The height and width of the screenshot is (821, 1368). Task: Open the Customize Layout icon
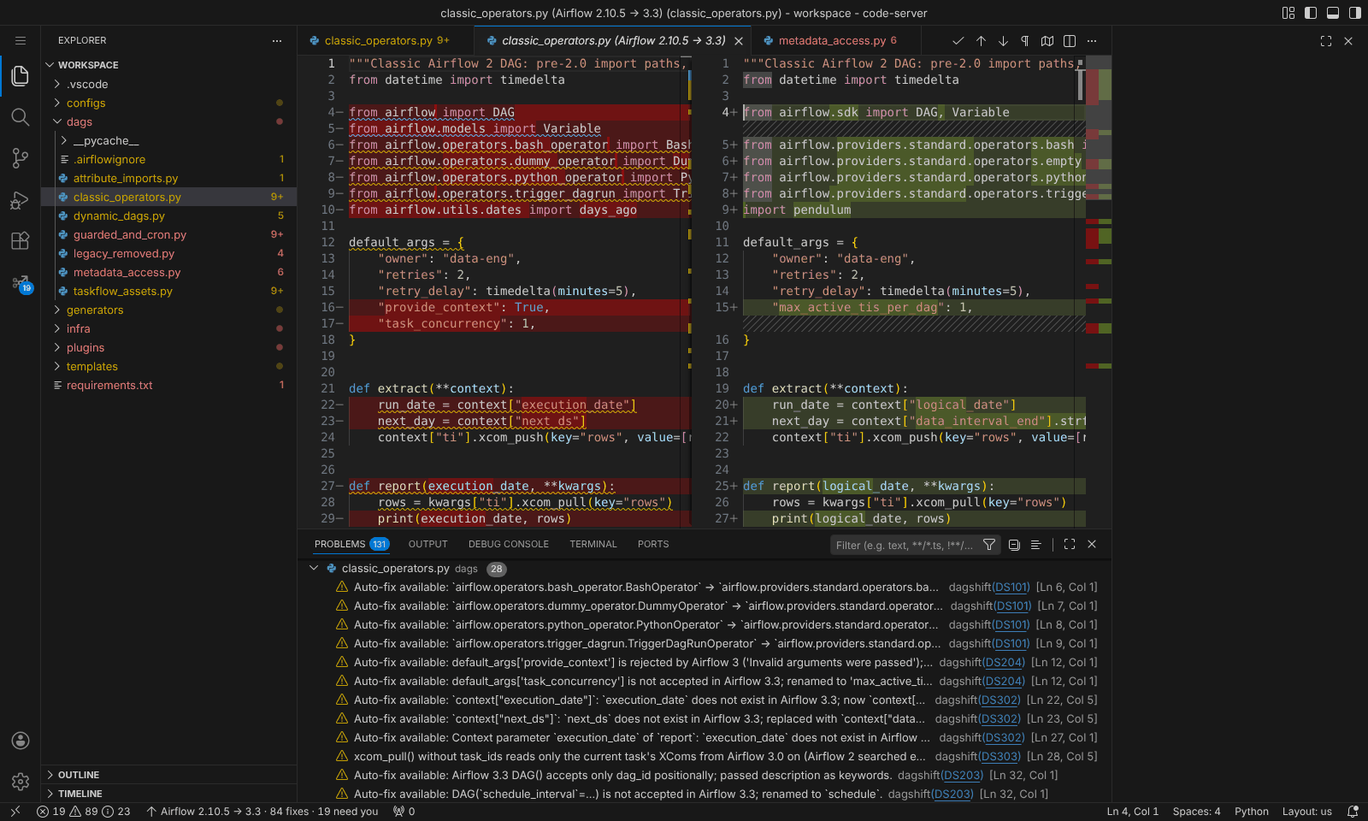[1288, 13]
